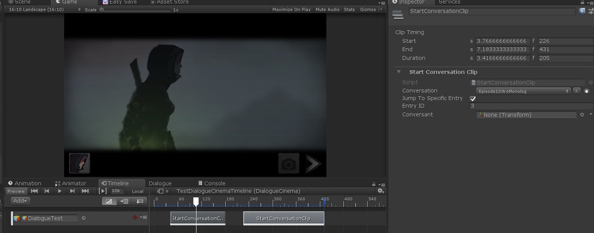The width and height of the screenshot is (594, 233).
Task: Open timeline settings gear
Action: pyautogui.click(x=381, y=191)
